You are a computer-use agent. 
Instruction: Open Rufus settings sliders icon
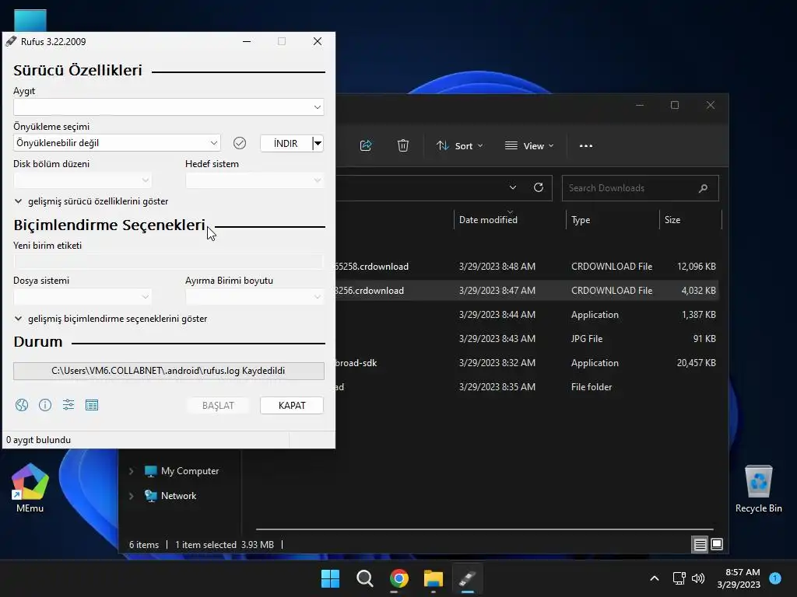tap(68, 404)
